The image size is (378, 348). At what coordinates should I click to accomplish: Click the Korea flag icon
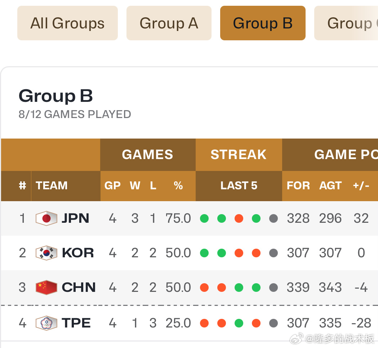(46, 253)
